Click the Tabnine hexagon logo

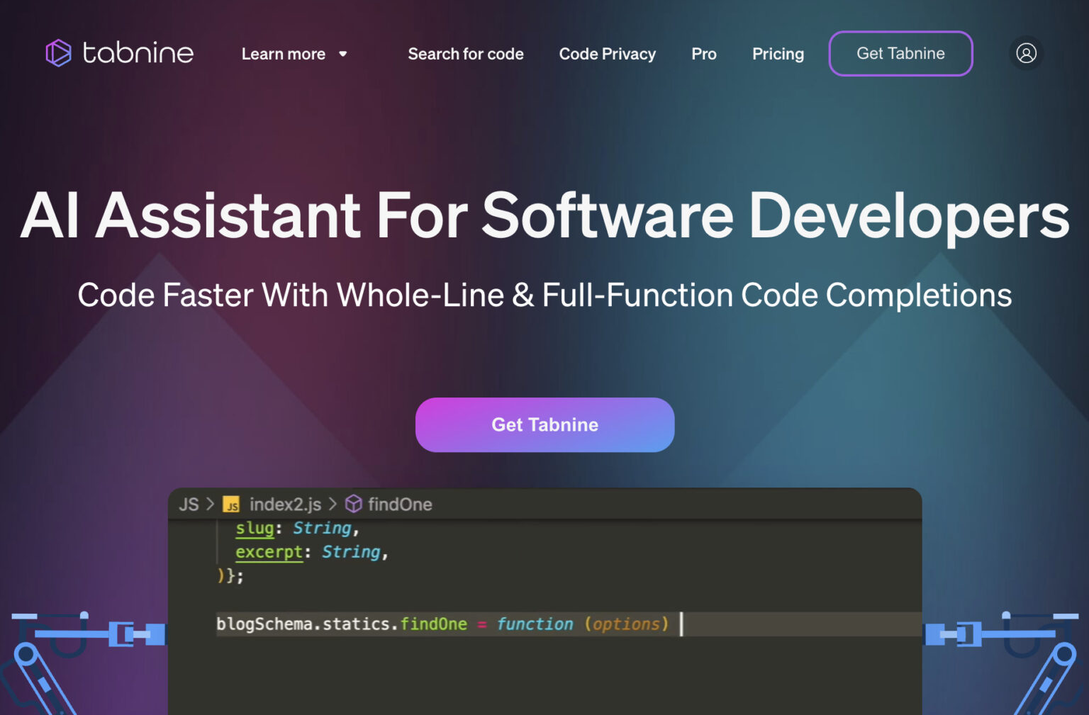point(60,52)
